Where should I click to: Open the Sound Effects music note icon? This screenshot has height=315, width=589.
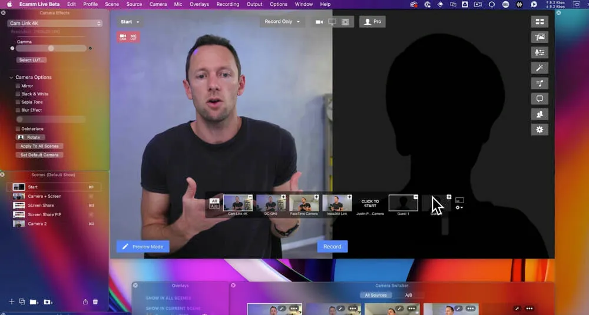(x=540, y=83)
